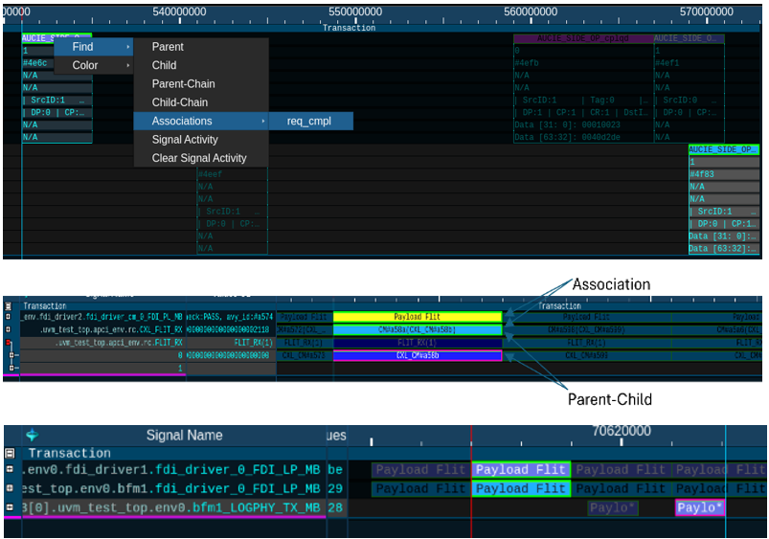Select the dark FLIT_RX(1) block under CM#a58a
This screenshot has width=769, height=539.
click(x=418, y=343)
